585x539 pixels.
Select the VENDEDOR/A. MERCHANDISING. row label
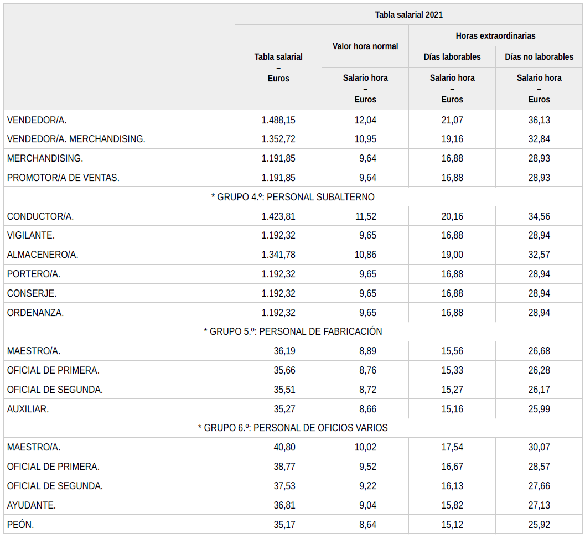[x=76, y=139]
